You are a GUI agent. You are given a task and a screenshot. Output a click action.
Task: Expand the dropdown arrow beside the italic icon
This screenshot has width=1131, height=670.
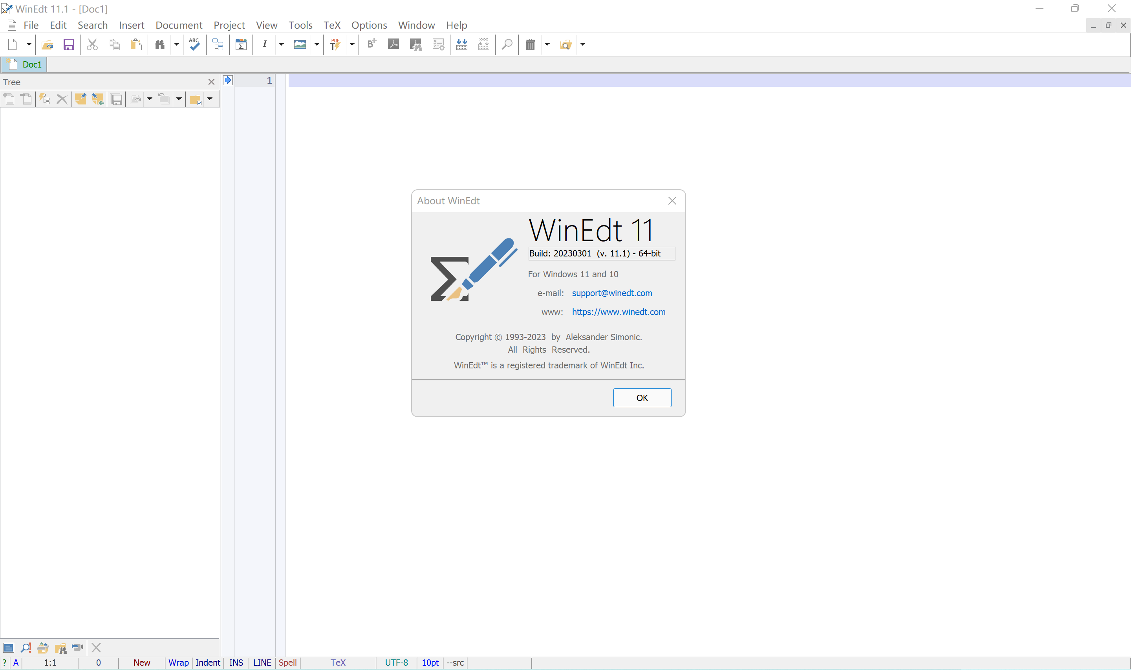click(x=281, y=44)
